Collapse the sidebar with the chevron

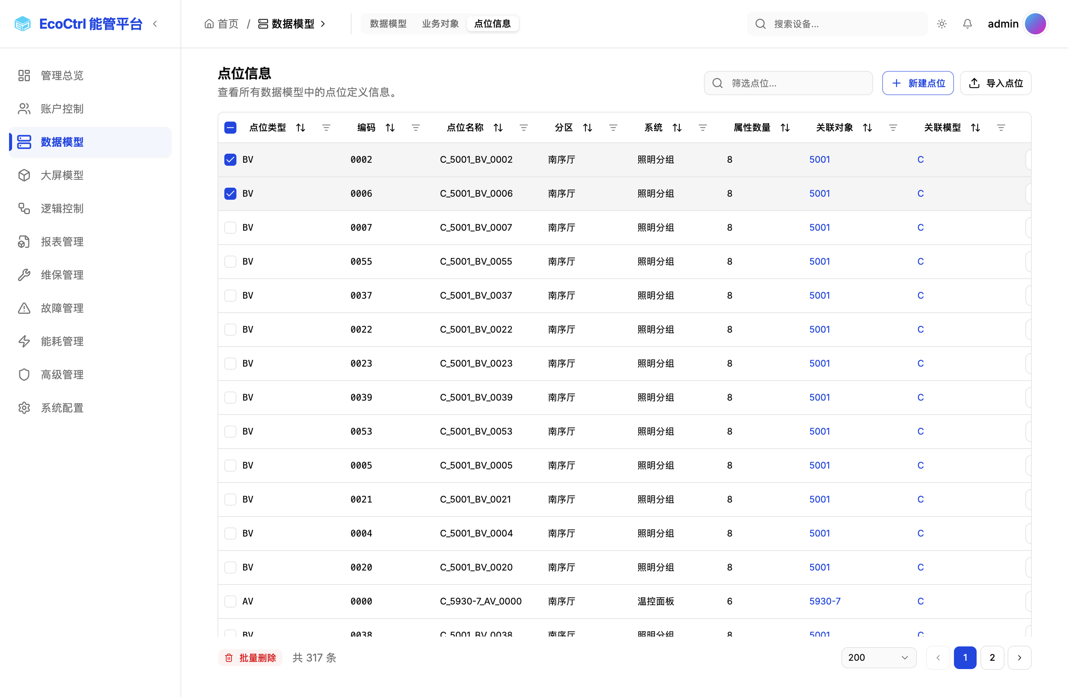tap(155, 24)
